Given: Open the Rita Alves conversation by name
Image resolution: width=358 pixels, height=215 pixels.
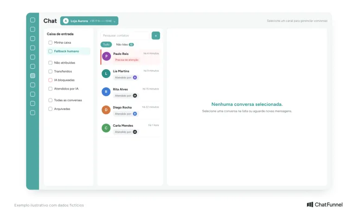Looking at the screenshot, I should 120,89.
